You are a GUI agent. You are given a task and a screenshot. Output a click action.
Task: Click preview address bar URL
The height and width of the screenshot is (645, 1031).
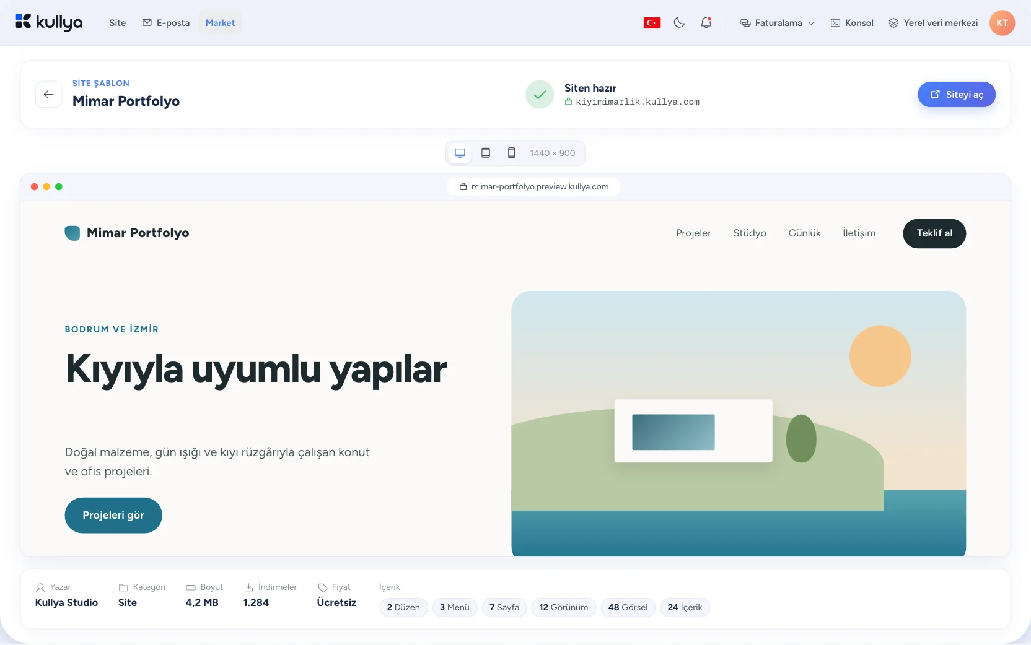click(x=533, y=187)
